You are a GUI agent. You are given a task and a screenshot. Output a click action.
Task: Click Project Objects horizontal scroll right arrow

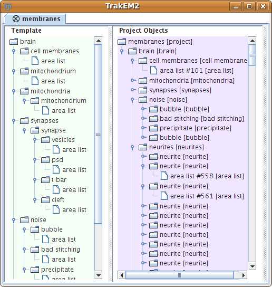click(x=244, y=275)
